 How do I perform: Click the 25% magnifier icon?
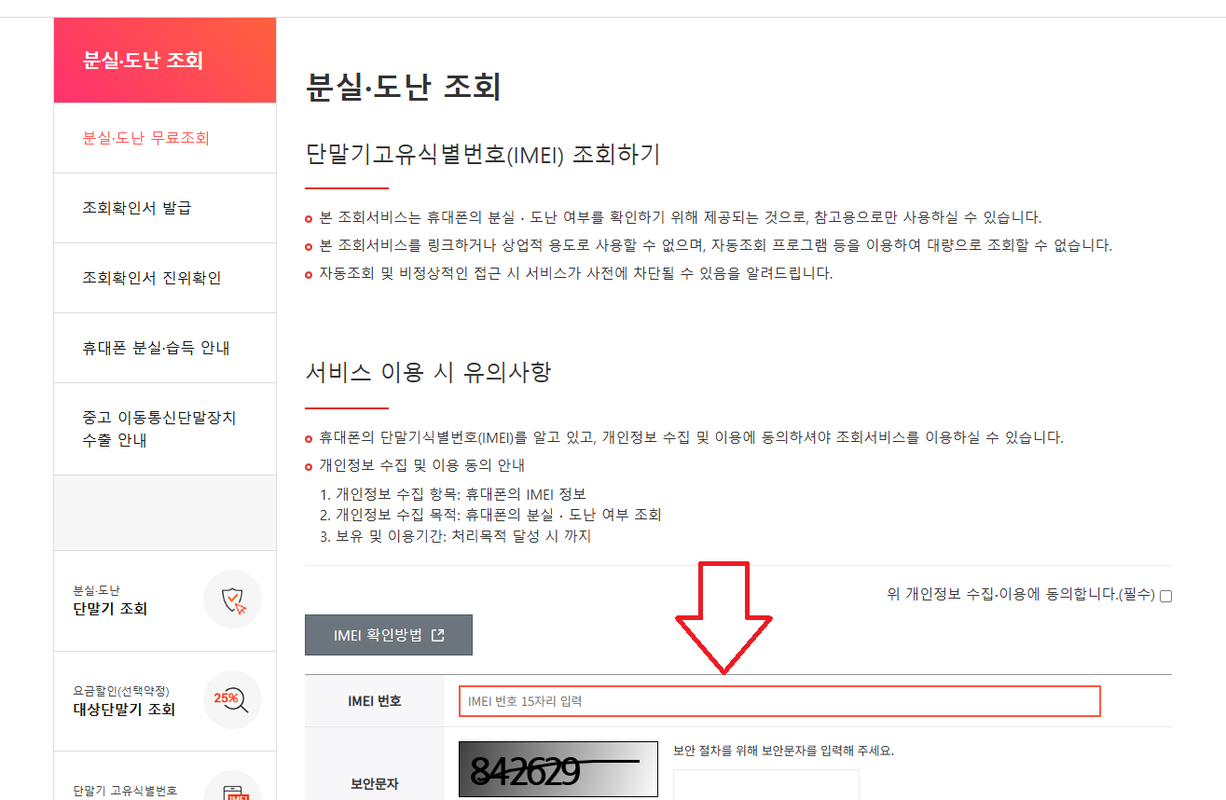[x=232, y=699]
